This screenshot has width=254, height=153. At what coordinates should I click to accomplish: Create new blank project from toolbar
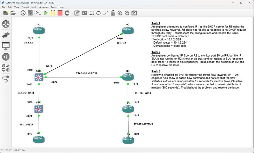6,13
